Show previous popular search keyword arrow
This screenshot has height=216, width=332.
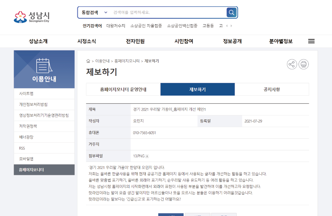[227, 26]
